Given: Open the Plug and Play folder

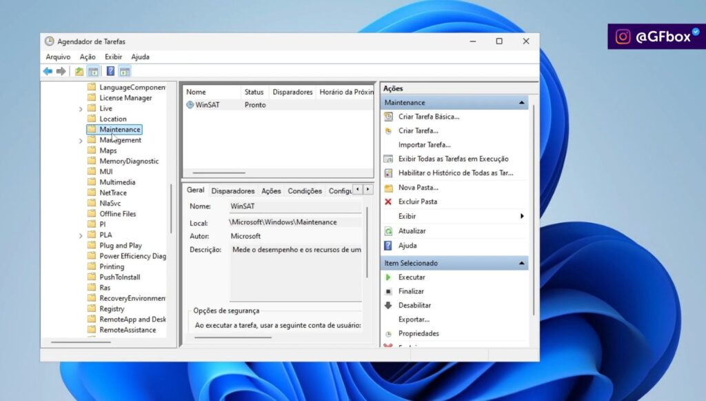Looking at the screenshot, I should 121,246.
